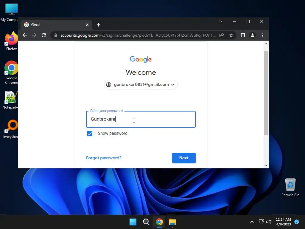This screenshot has height=229, width=305.
Task: Open Chrome's side panel icon
Action: [x=243, y=35]
